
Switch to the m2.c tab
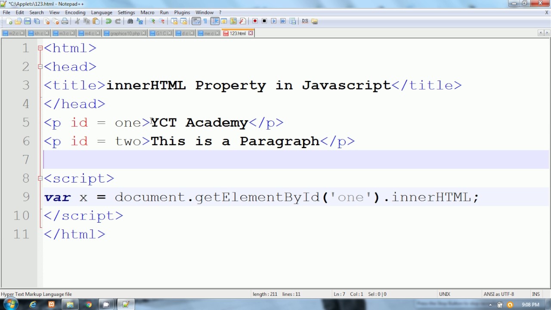14,33
